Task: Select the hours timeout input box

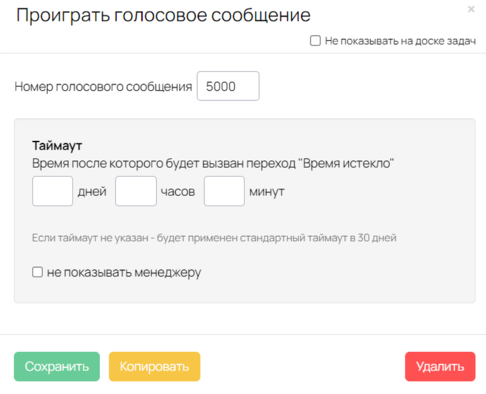Action: click(x=136, y=191)
